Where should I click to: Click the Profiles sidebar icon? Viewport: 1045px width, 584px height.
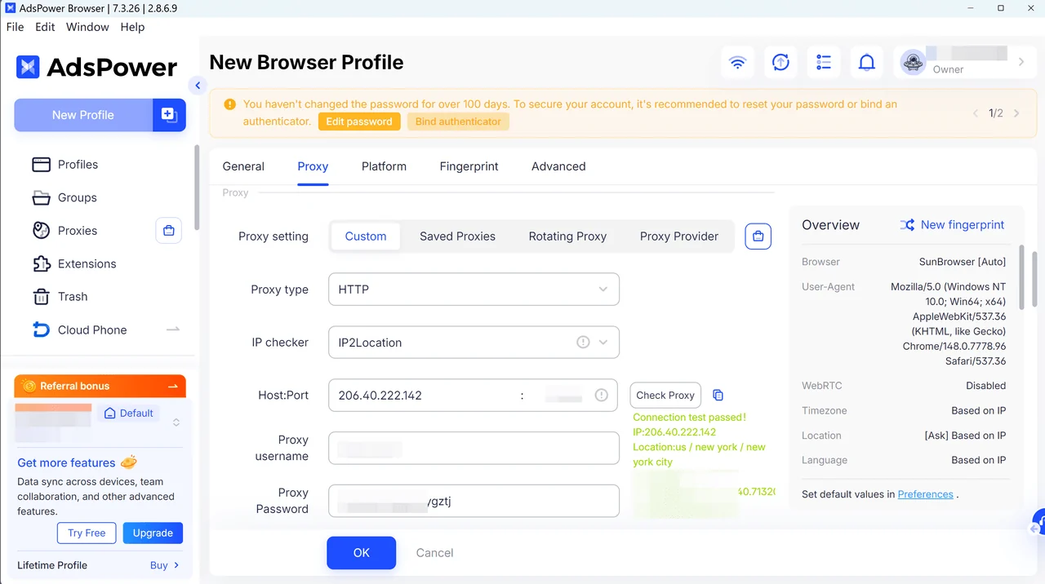coord(41,165)
